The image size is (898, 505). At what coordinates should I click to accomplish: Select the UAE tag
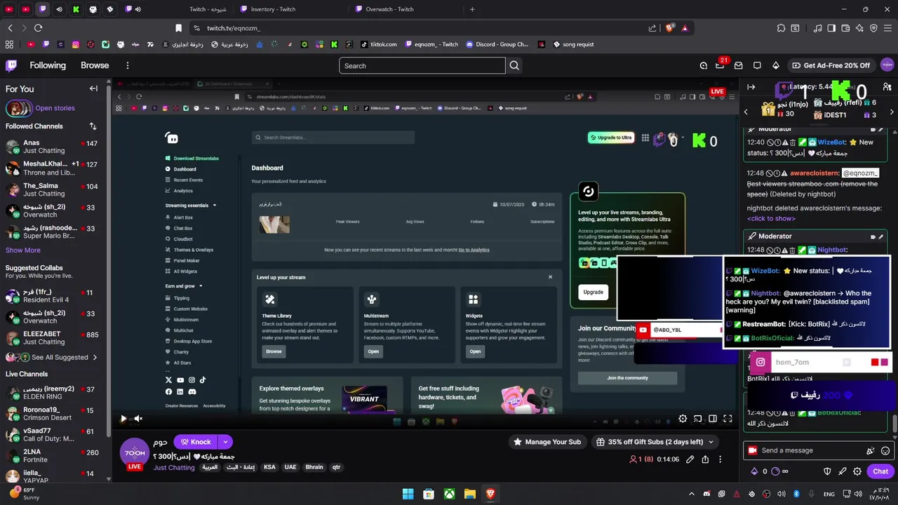(x=290, y=467)
